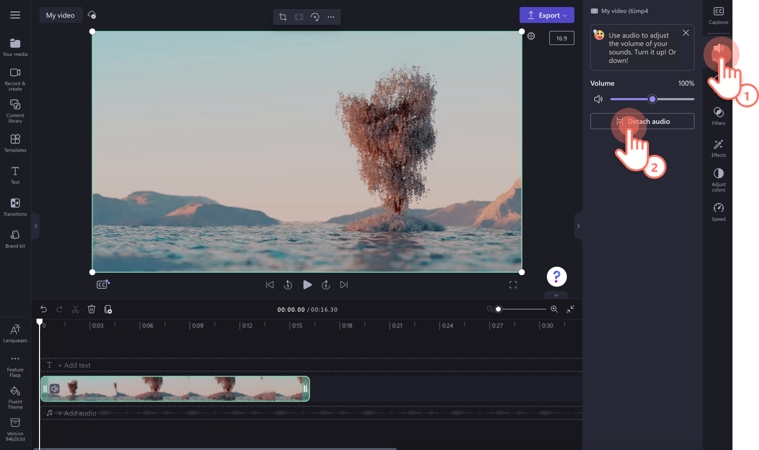The image size is (759, 450).
Task: Open the help question mark button
Action: [557, 276]
